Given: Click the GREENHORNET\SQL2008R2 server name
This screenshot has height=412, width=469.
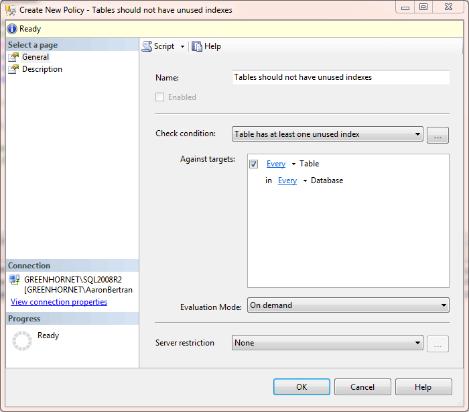Looking at the screenshot, I should pyautogui.click(x=73, y=280).
